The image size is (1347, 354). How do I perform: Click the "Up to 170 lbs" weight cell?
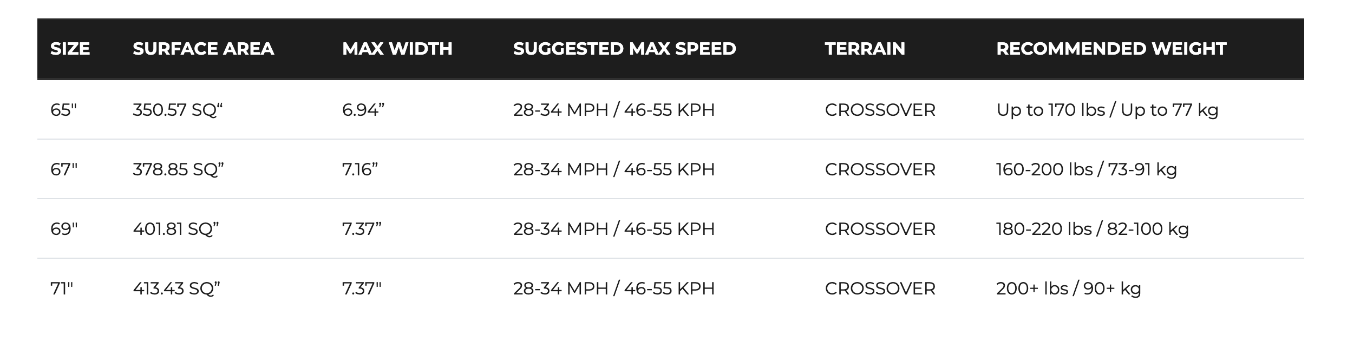1107,110
